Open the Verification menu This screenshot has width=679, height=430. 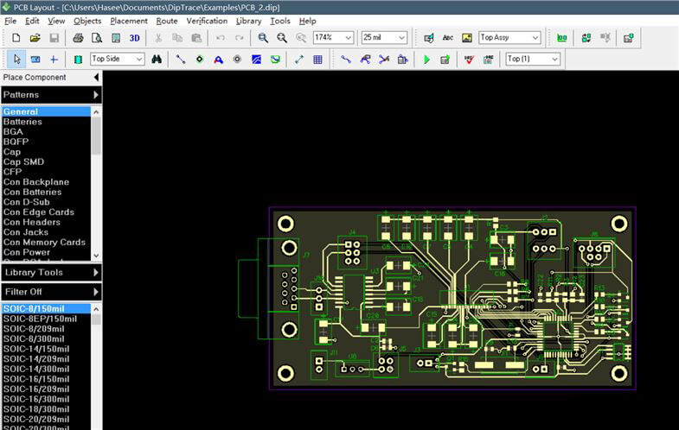coord(207,21)
